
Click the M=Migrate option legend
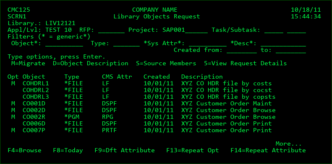(28, 64)
